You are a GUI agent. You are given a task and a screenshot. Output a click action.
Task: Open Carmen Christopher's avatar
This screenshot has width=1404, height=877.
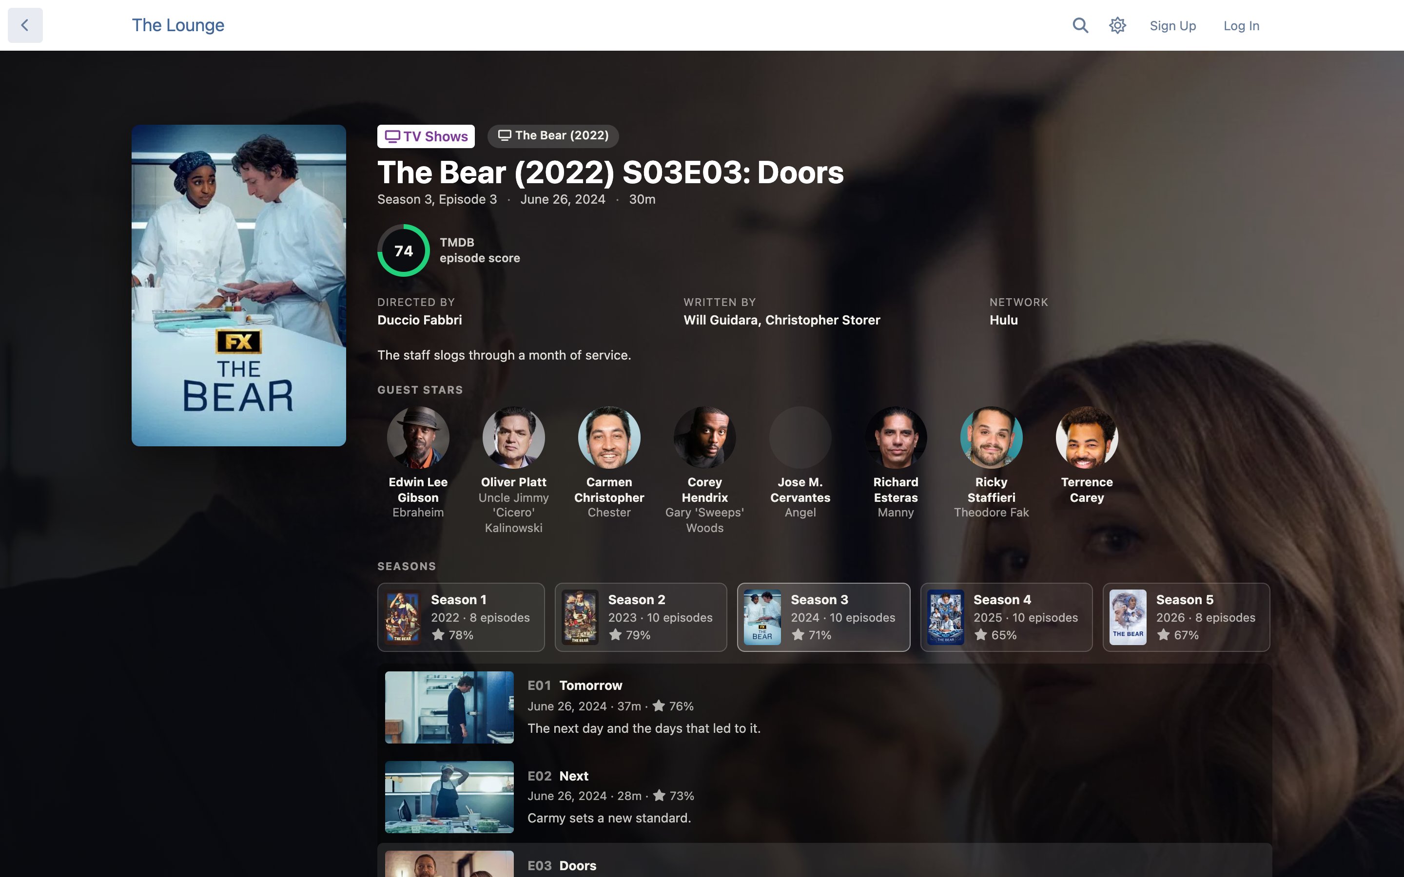[609, 438]
